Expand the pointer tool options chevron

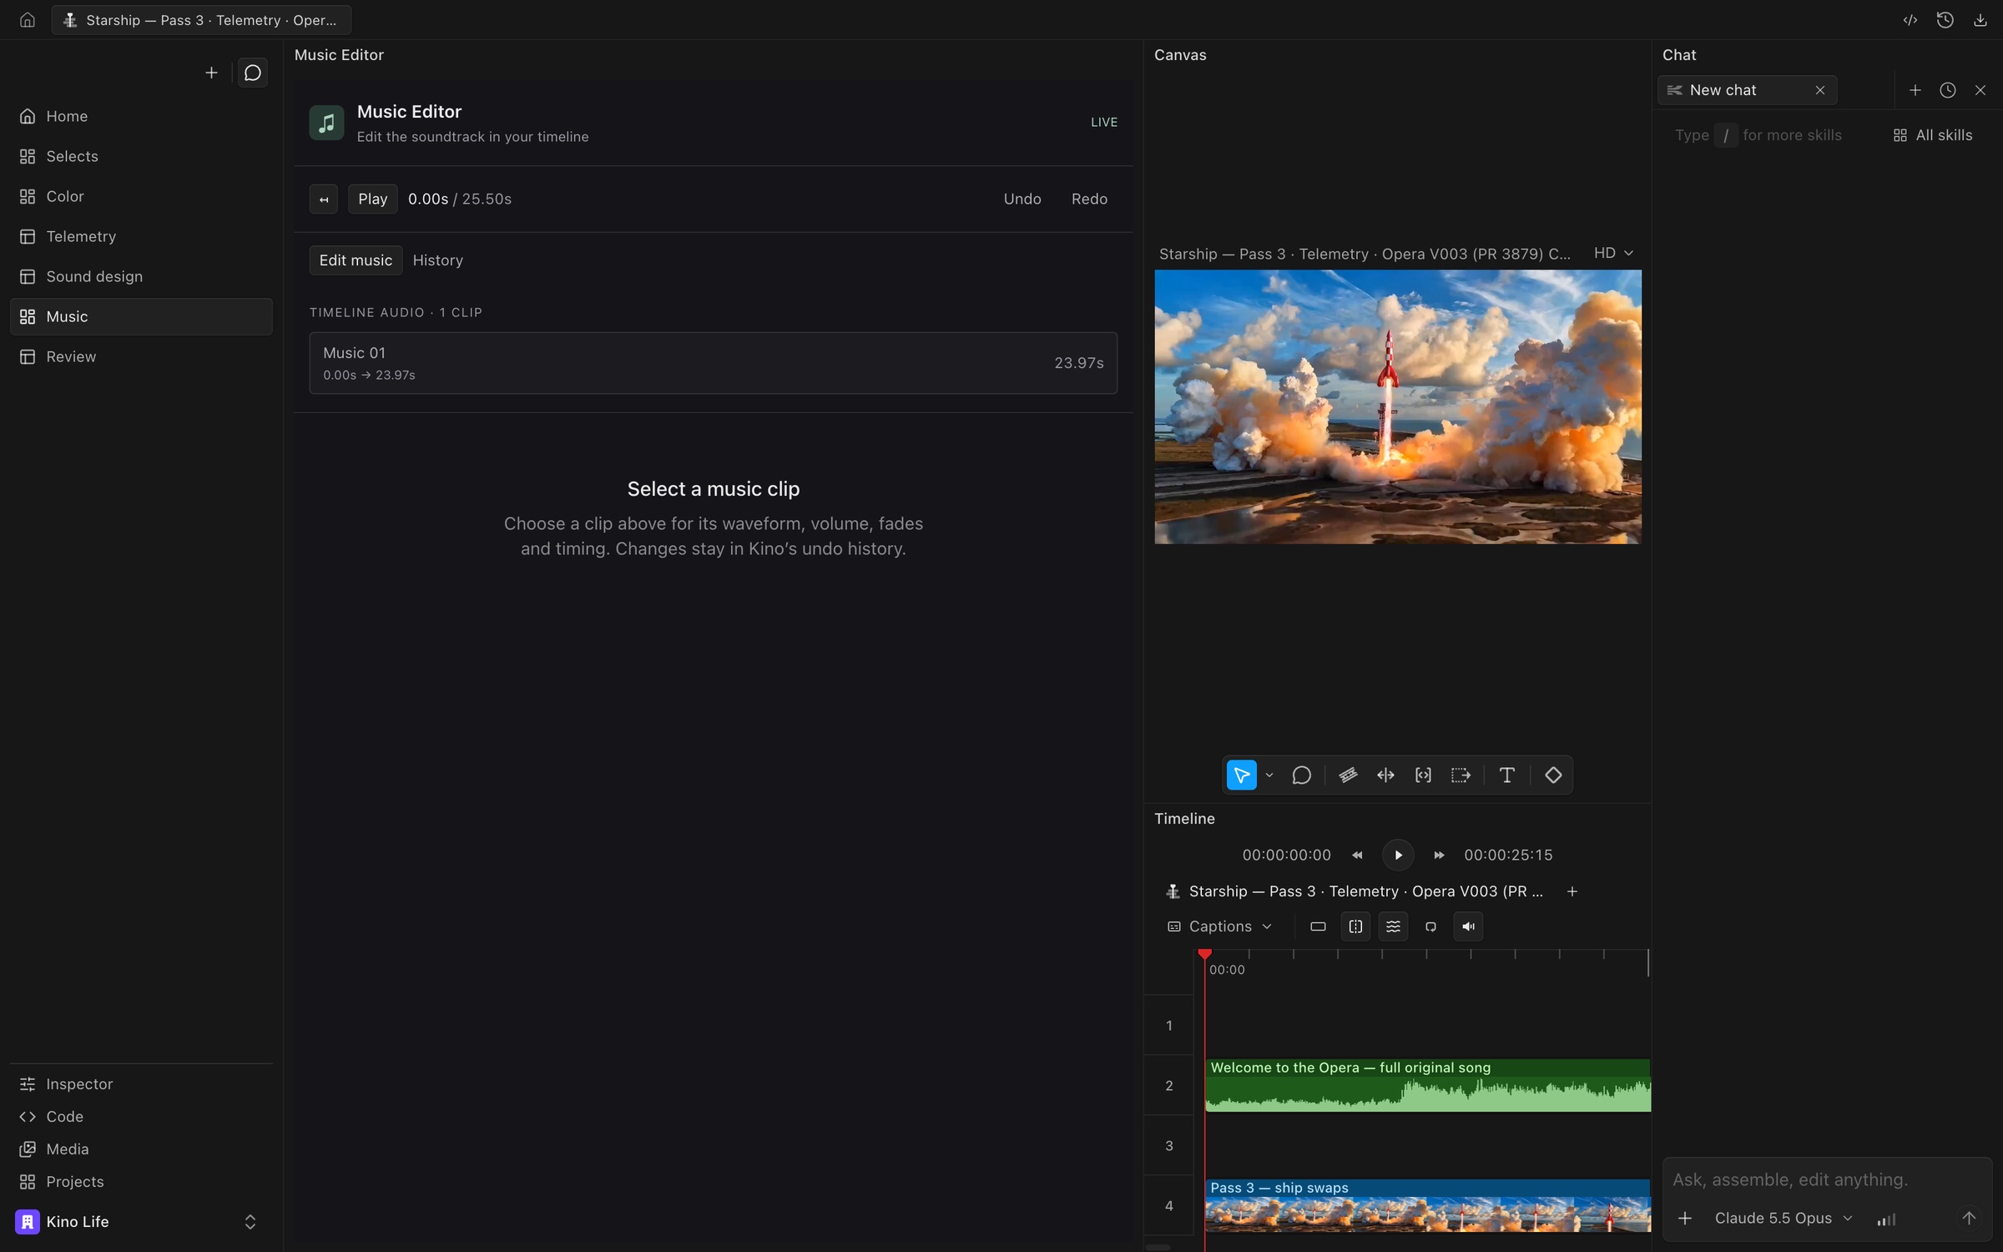[x=1269, y=775]
